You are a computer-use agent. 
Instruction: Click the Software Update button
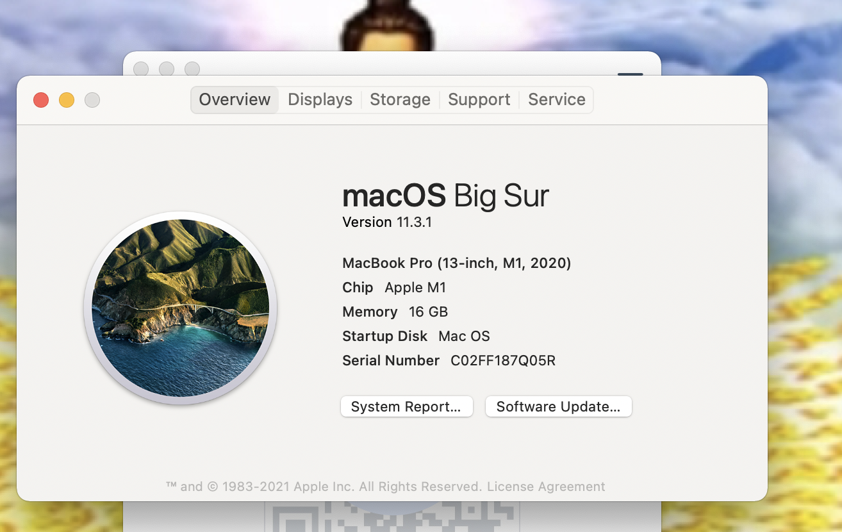tap(558, 407)
